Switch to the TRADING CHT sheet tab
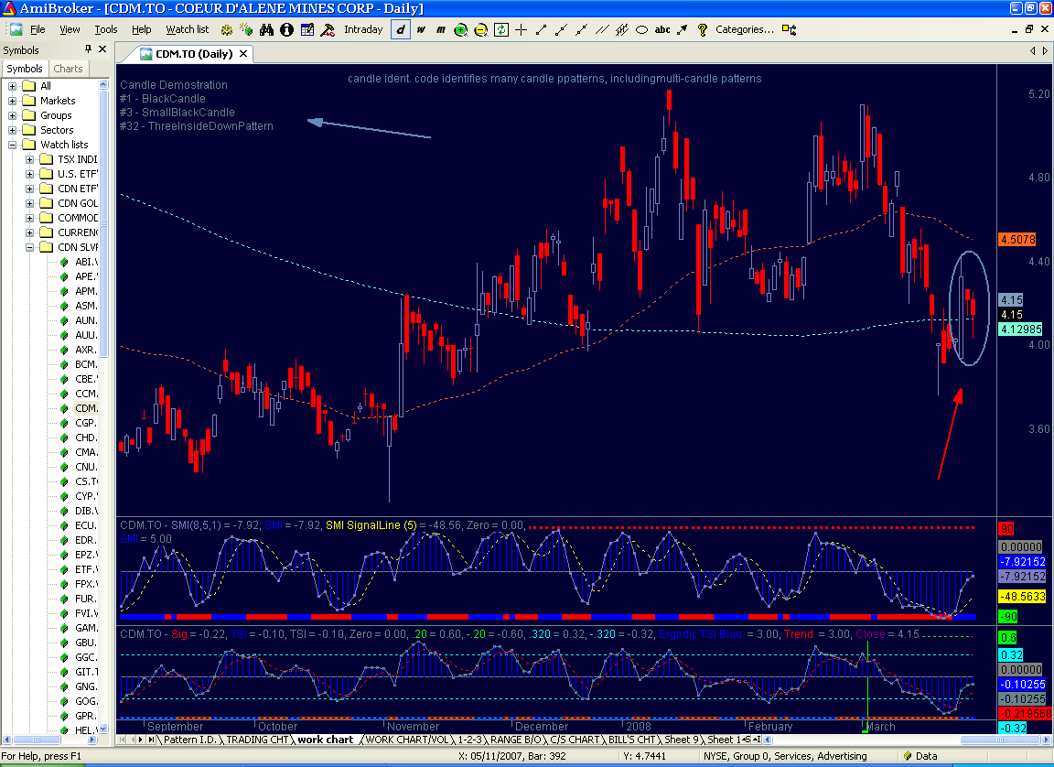This screenshot has width=1054, height=767. (x=258, y=740)
